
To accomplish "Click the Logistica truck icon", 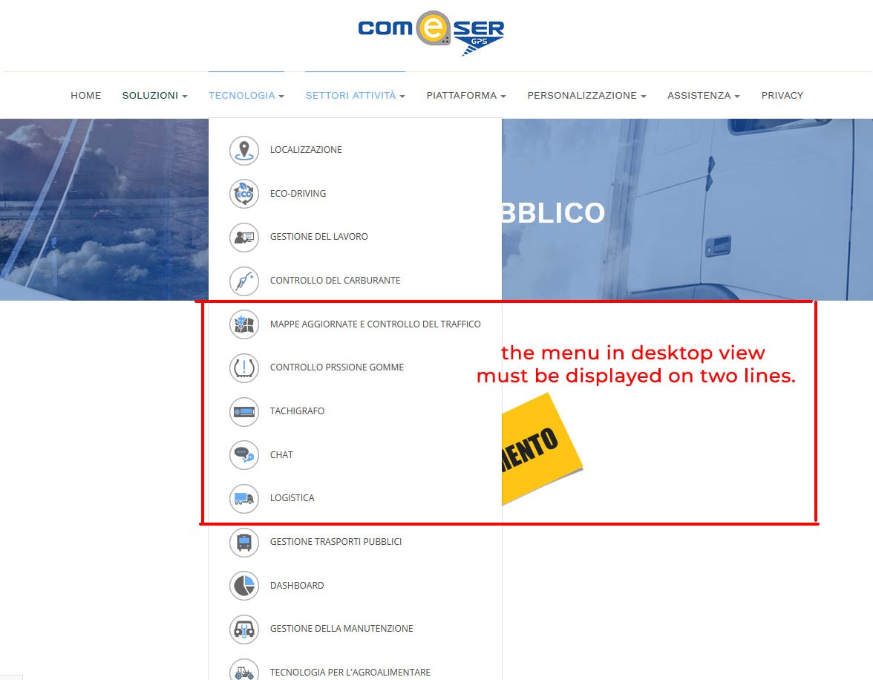I will pyautogui.click(x=243, y=498).
